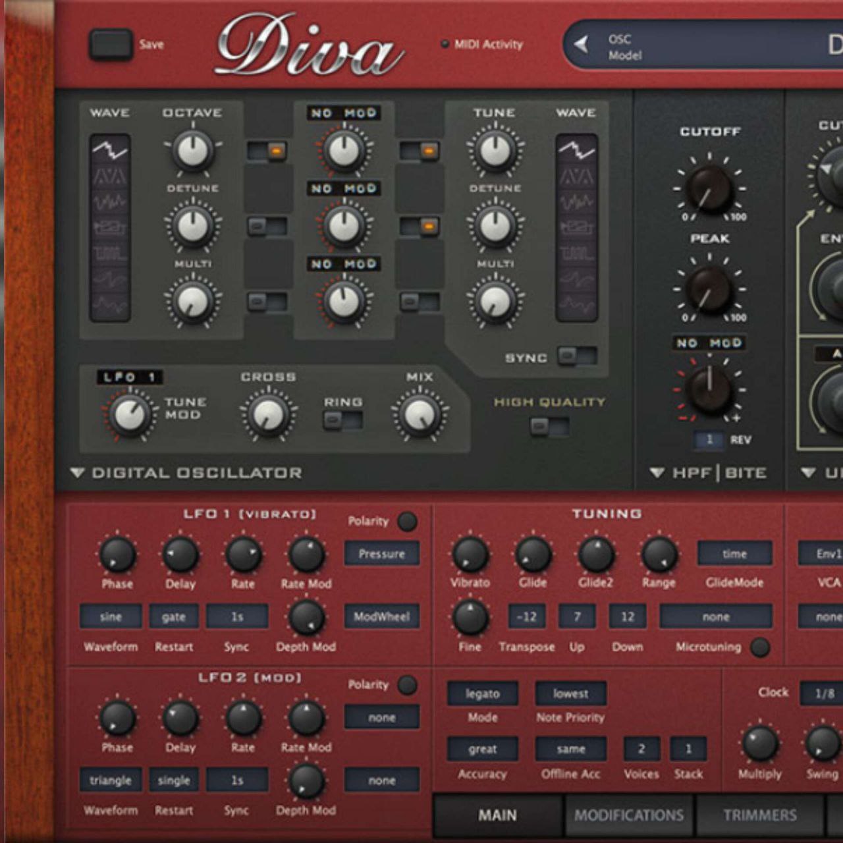The width and height of the screenshot is (843, 843).
Task: Open the LFO 1 source label above TUNE MOD
Action: (x=130, y=377)
